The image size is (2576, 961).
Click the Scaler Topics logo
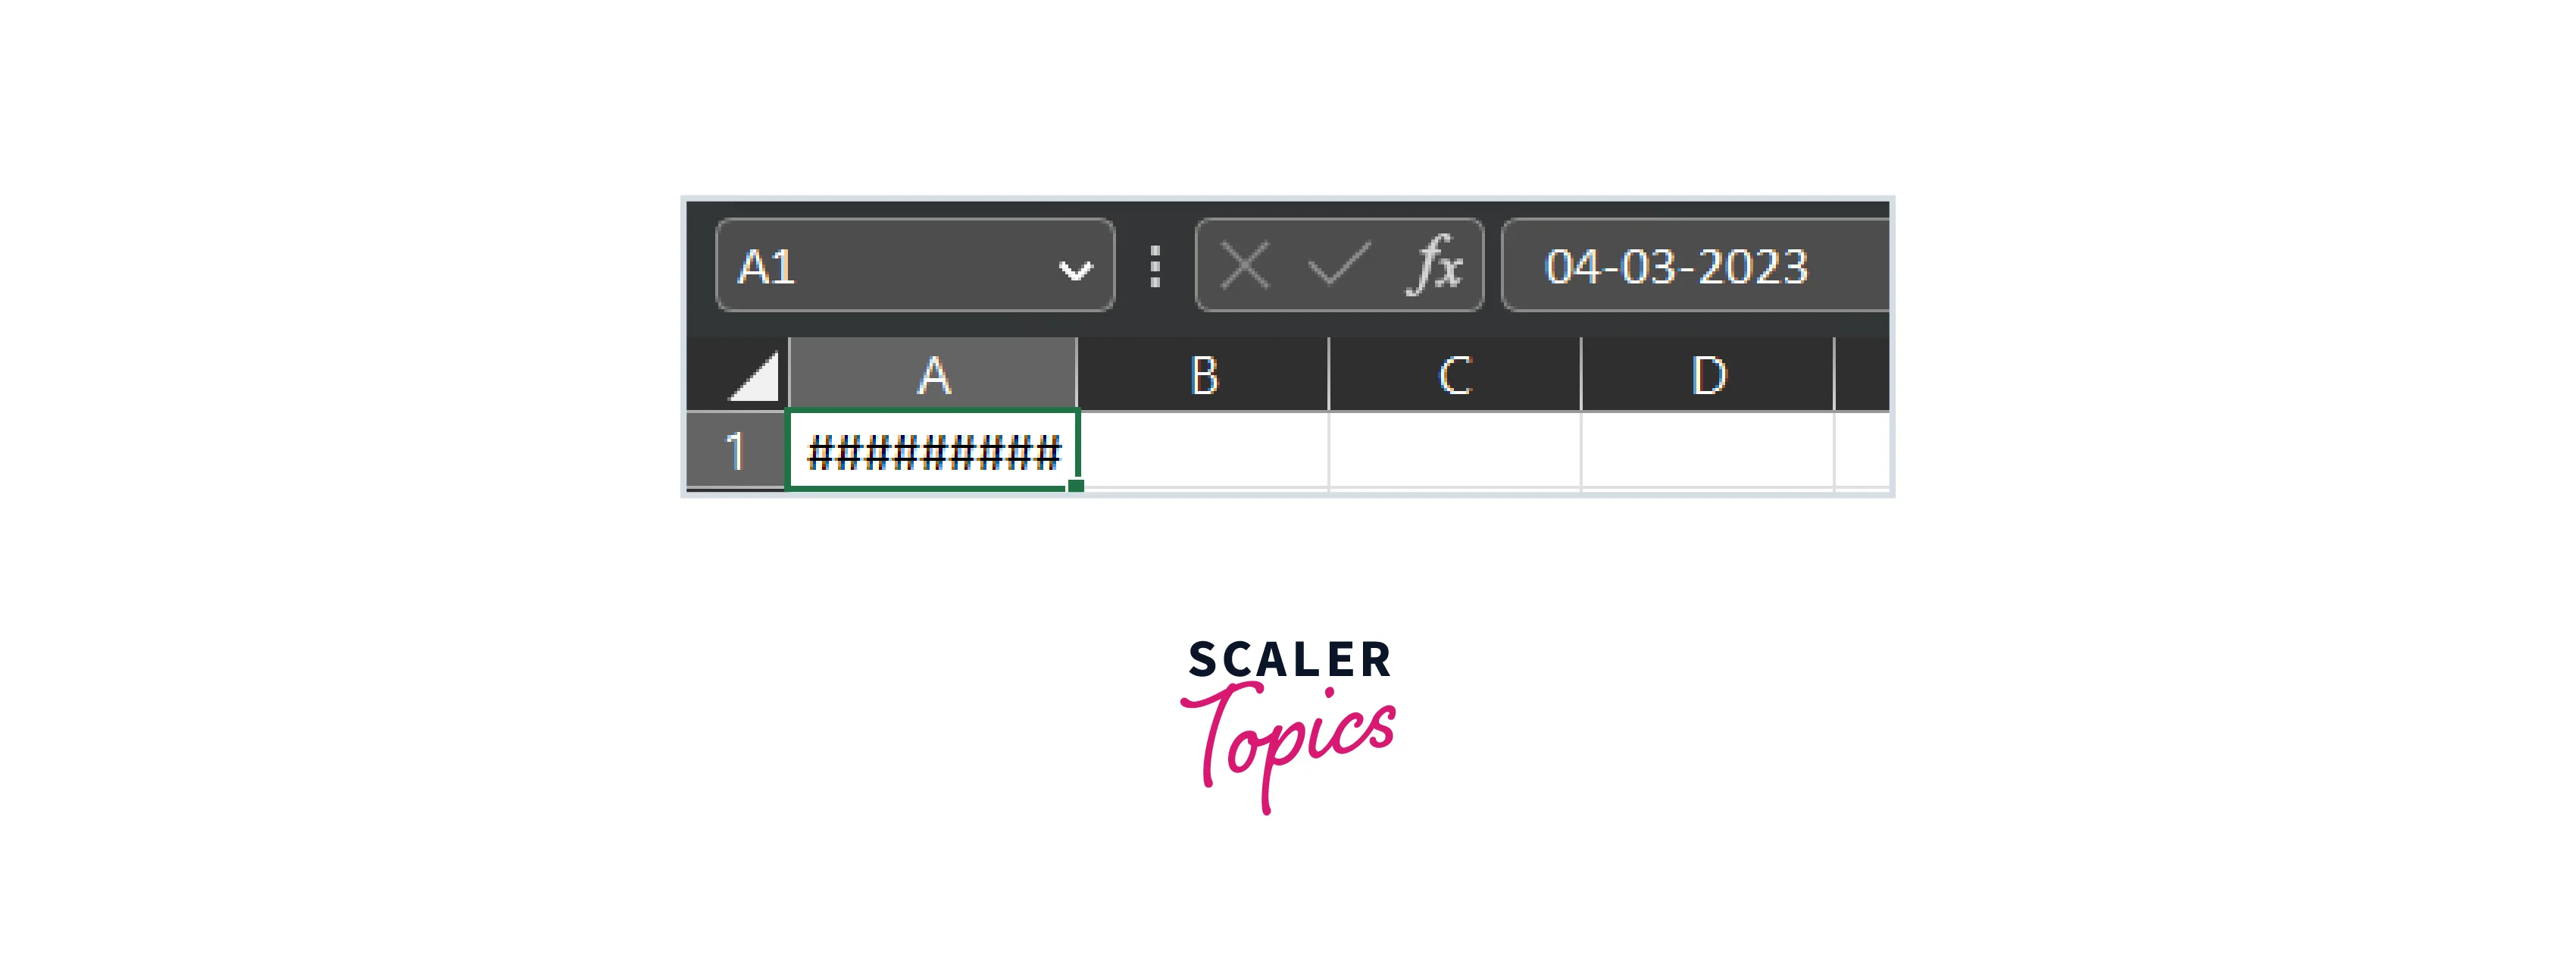tap(1289, 725)
